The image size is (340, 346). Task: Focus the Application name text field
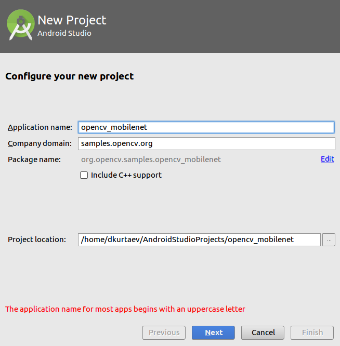(206, 127)
